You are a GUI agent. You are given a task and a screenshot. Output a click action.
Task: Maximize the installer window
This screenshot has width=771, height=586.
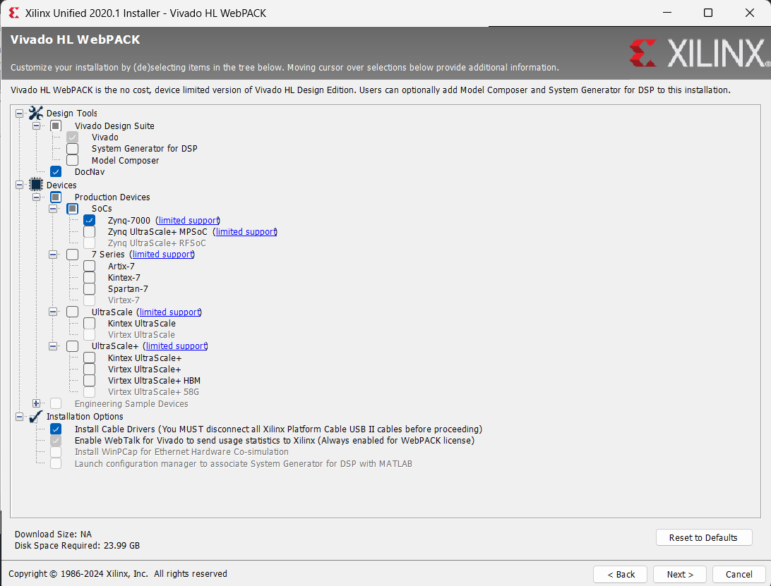click(708, 13)
